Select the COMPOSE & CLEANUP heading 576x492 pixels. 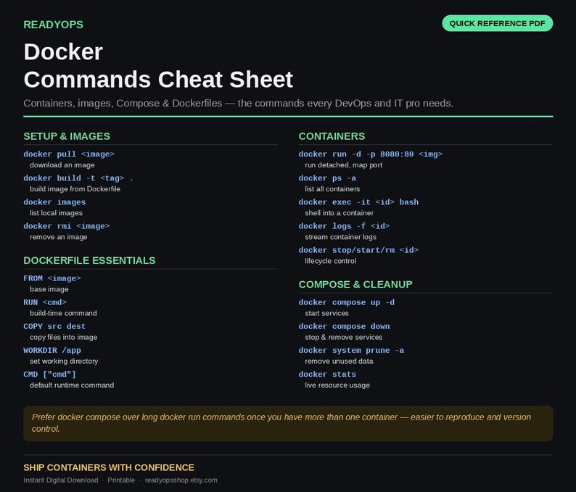pyautogui.click(x=355, y=284)
